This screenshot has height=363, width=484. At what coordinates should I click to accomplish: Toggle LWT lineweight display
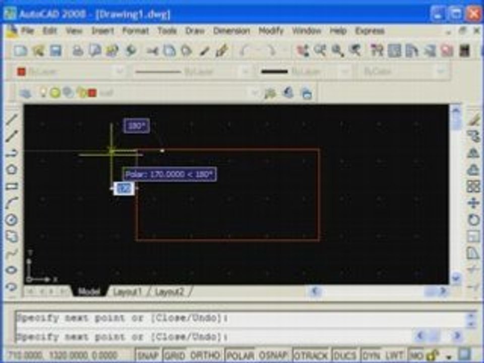pos(394,355)
